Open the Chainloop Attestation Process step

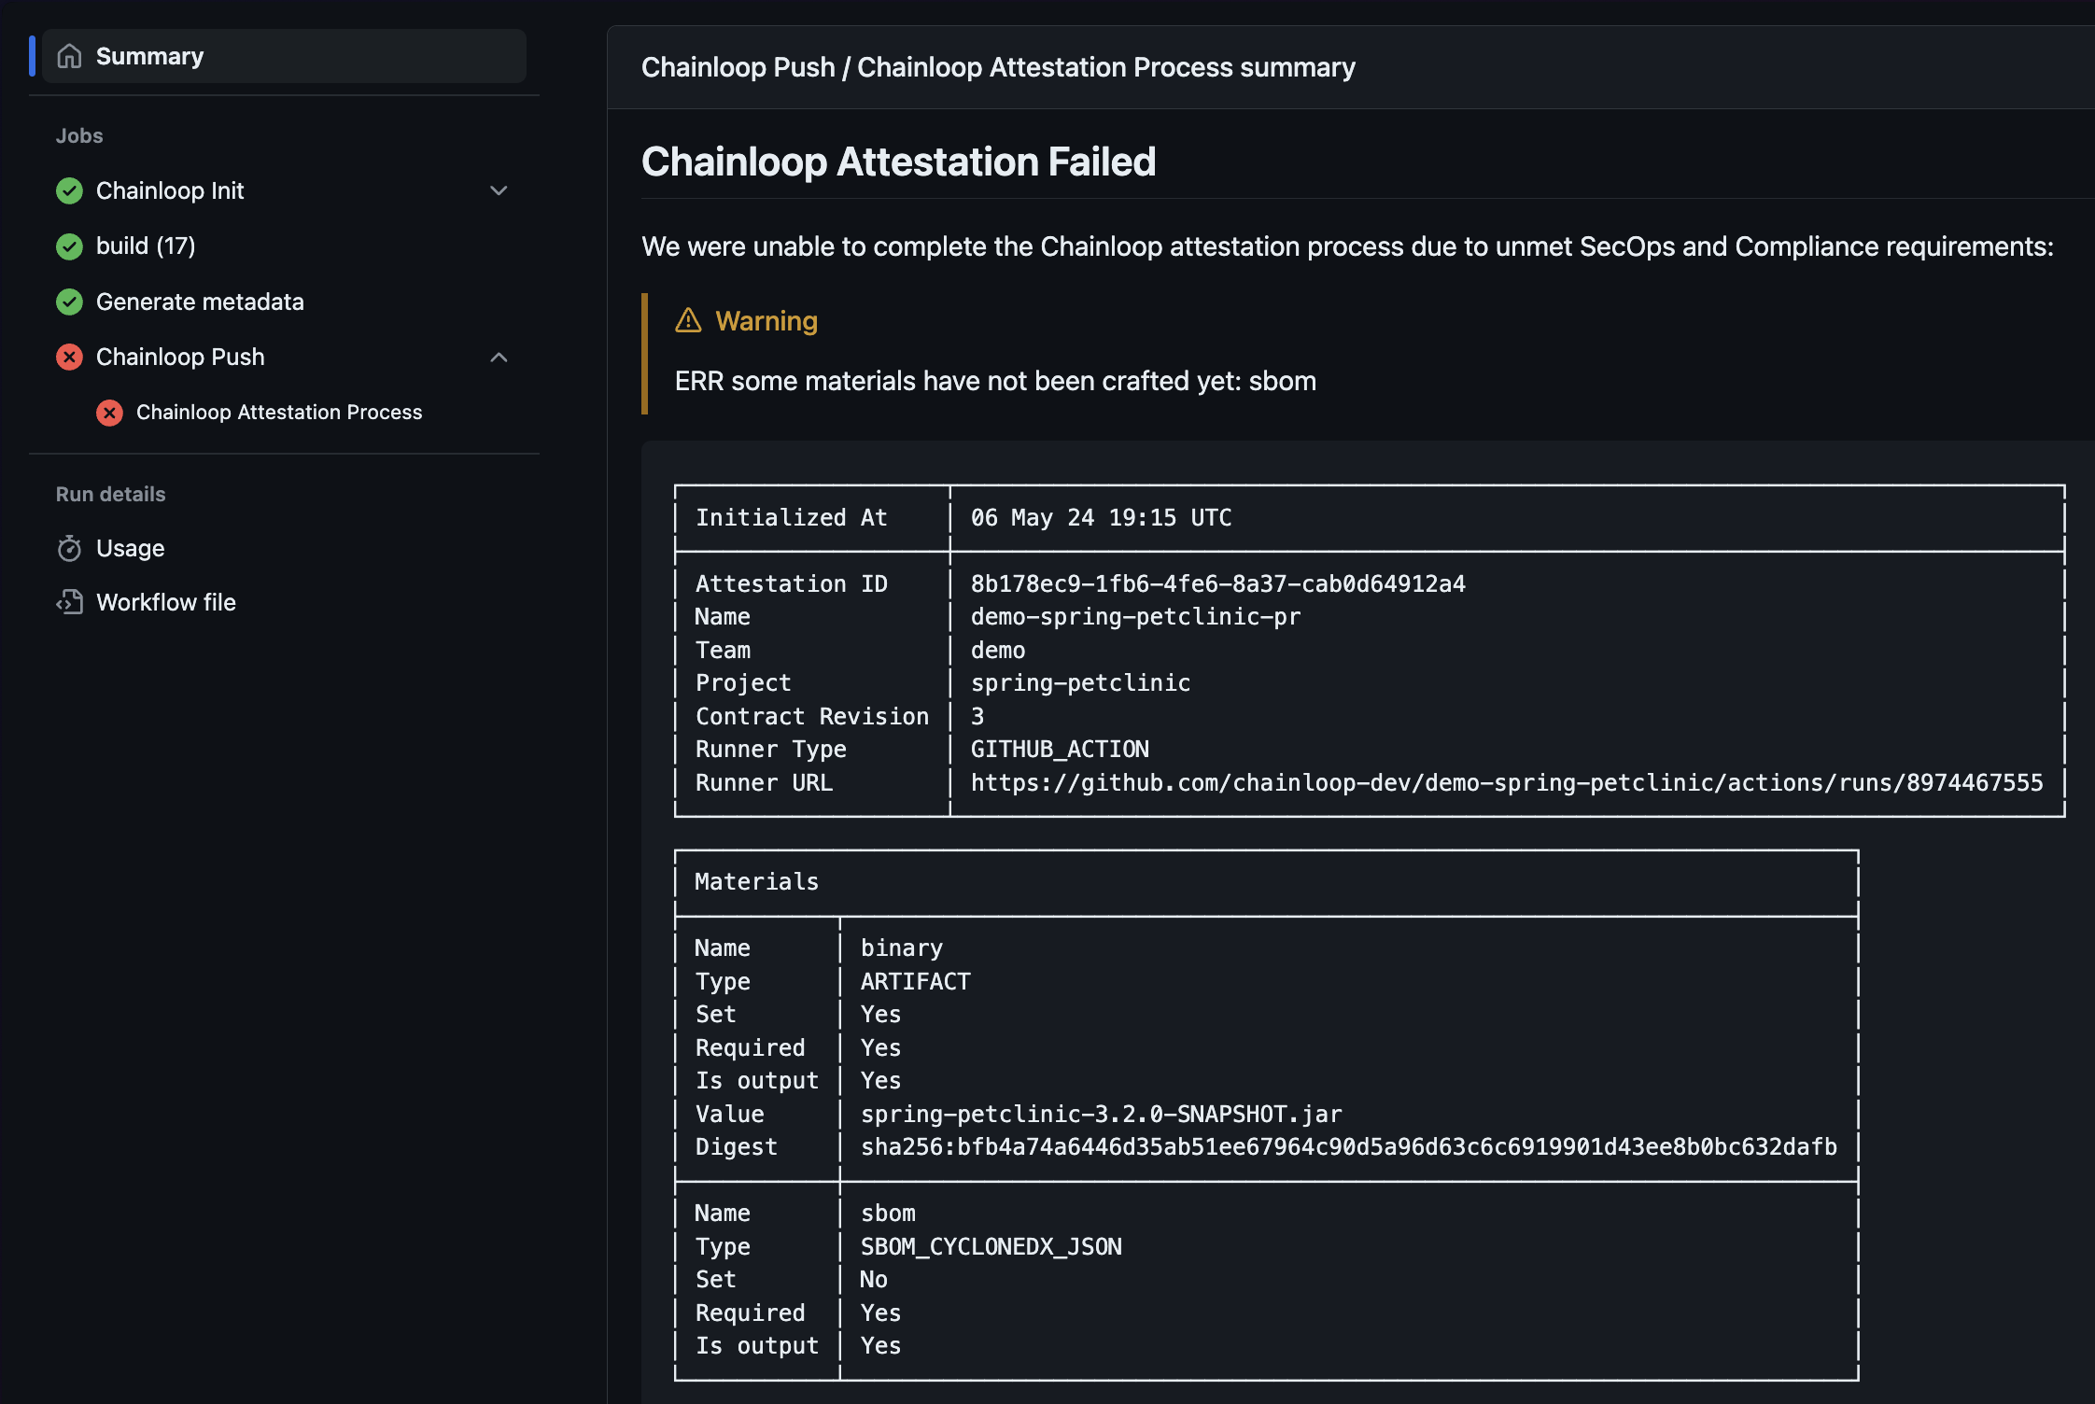[279, 412]
